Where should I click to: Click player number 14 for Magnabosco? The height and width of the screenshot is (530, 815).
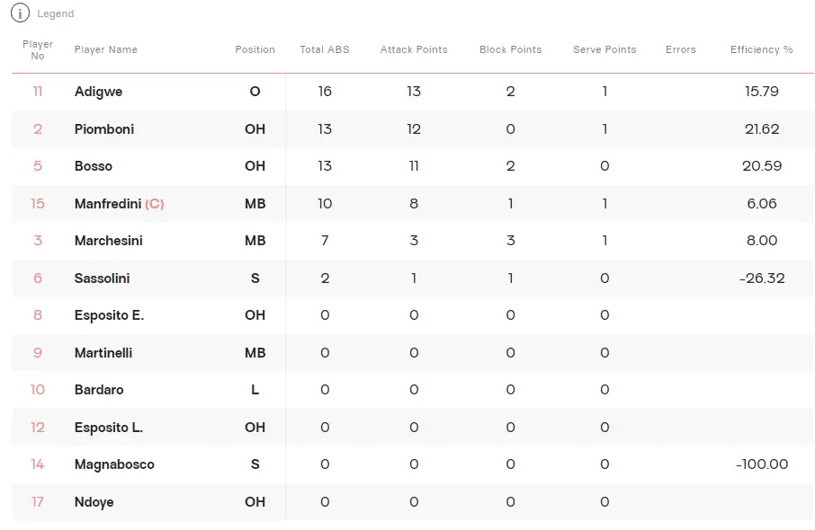pos(38,464)
